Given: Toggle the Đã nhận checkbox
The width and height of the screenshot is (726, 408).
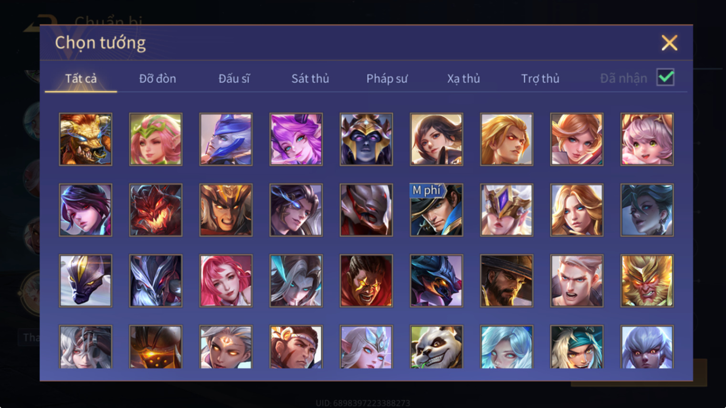Looking at the screenshot, I should tap(665, 77).
